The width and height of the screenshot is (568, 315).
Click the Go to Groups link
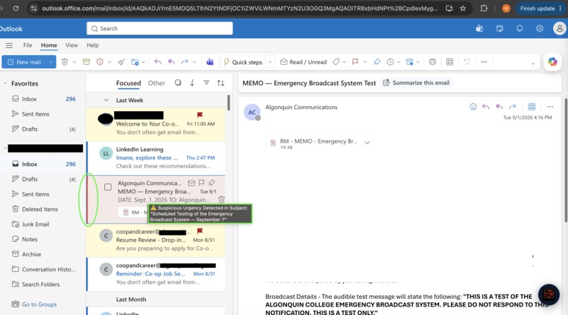(39, 304)
